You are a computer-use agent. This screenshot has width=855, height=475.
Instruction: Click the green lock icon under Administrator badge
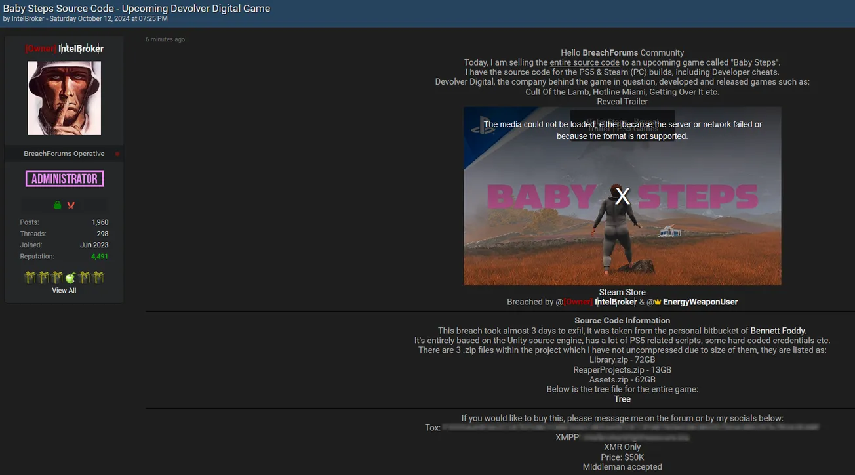tap(57, 205)
